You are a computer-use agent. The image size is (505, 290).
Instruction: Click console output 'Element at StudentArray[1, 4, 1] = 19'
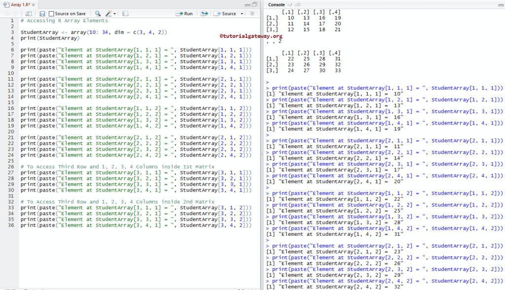point(335,129)
